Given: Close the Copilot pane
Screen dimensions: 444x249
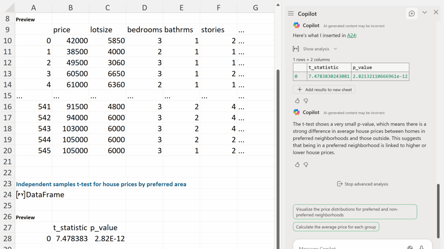Looking at the screenshot, I should point(436,12).
